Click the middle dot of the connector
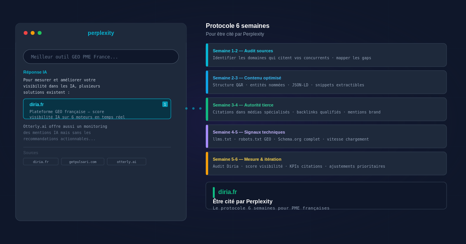The image size is (466, 244). point(193,108)
